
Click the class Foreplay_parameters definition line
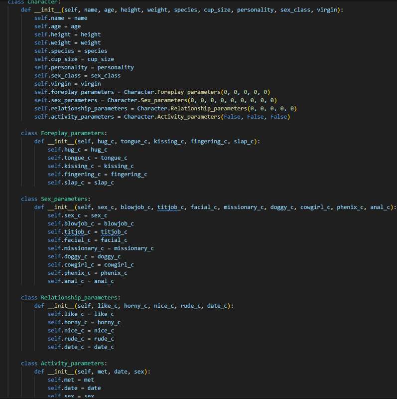click(x=64, y=133)
